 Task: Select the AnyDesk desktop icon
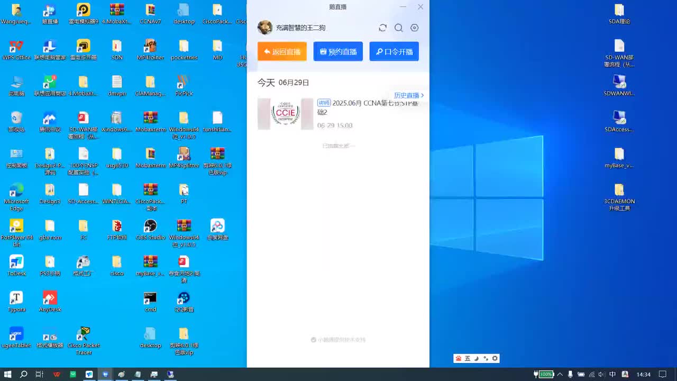click(50, 302)
